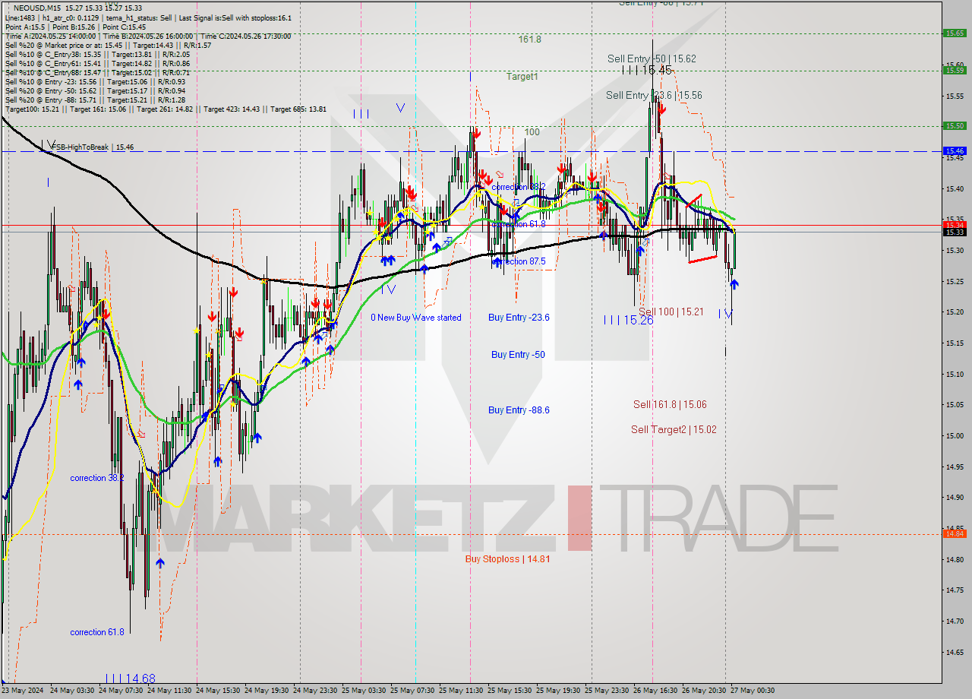
Task: Click the 'Buy Stoploss | 14.81' label
Action: pyautogui.click(x=507, y=559)
